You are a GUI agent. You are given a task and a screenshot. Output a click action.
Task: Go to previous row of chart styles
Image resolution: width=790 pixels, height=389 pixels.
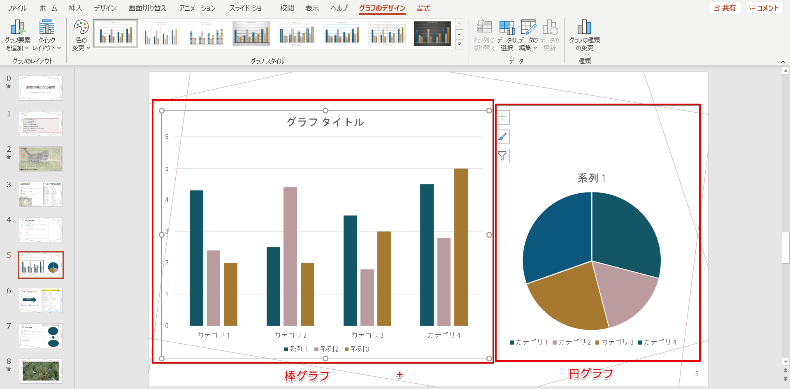click(460, 23)
